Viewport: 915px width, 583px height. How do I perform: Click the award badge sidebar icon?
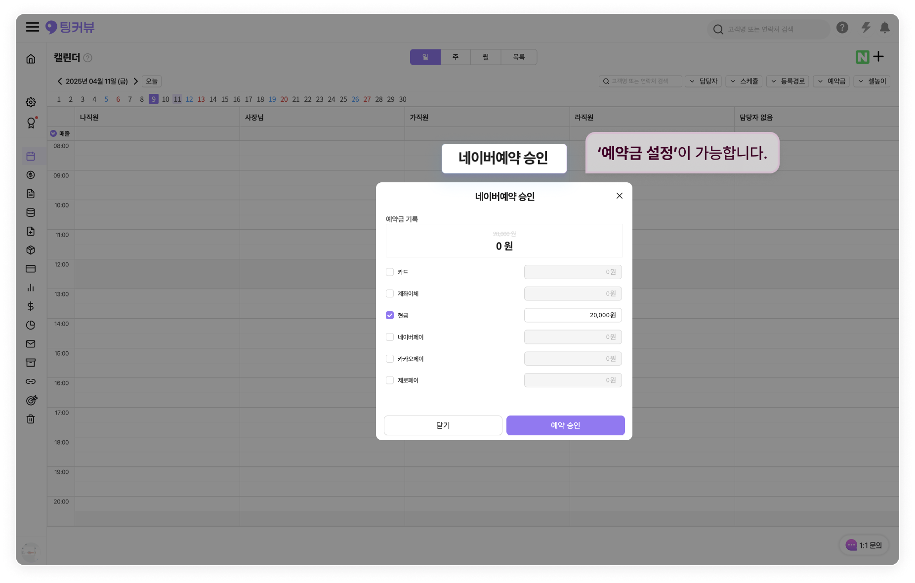click(31, 123)
